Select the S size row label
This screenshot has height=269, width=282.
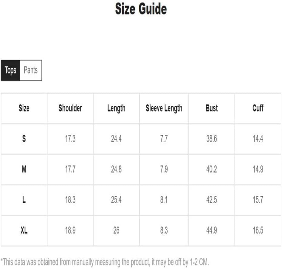coord(24,139)
